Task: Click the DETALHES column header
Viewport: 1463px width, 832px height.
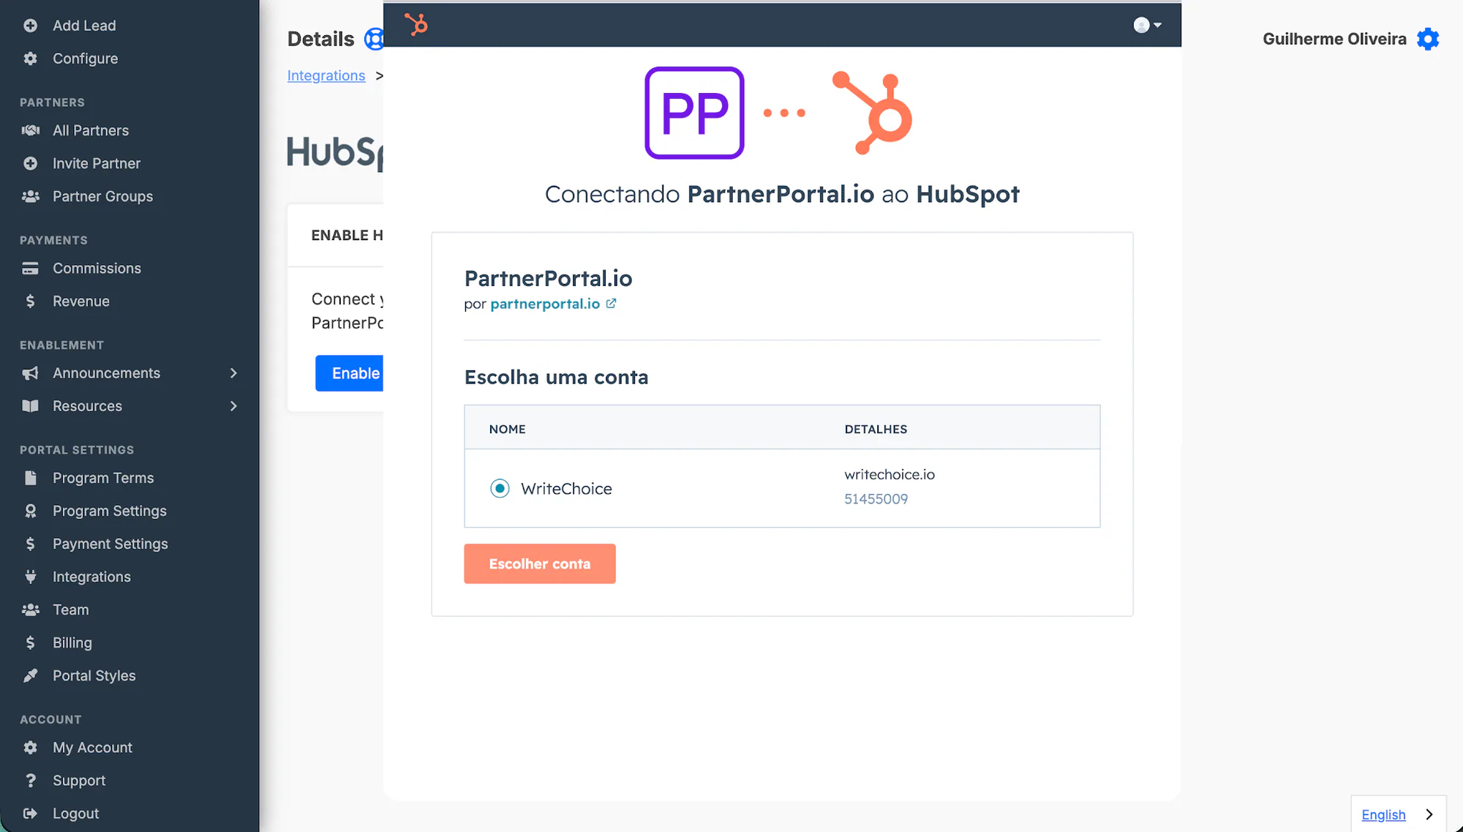Action: (876, 430)
